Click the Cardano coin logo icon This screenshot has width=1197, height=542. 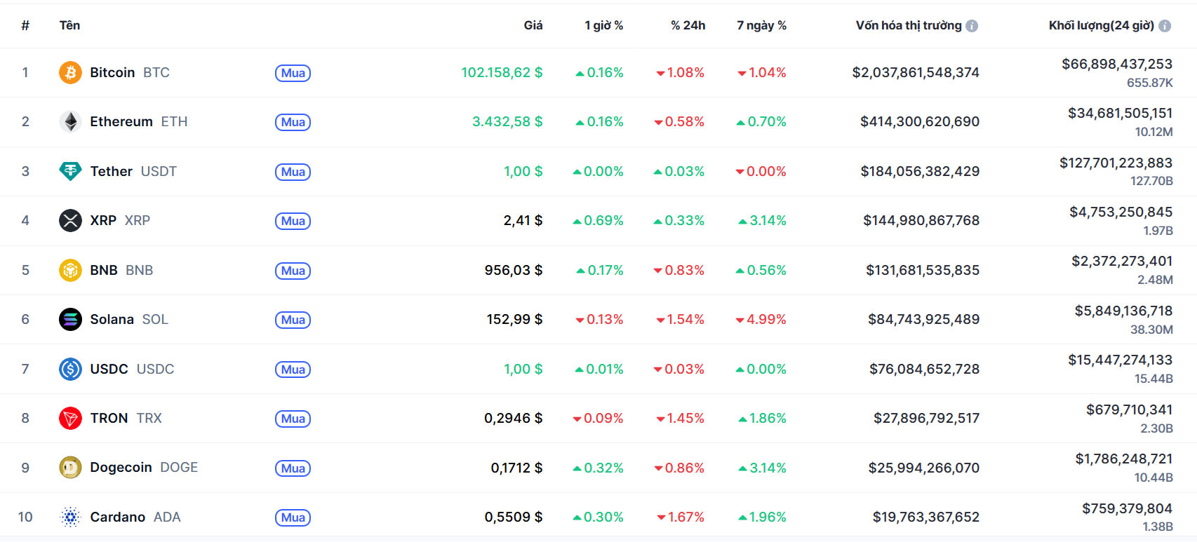pos(70,517)
